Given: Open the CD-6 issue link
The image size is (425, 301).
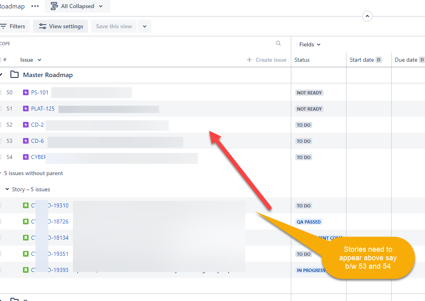Looking at the screenshot, I should (x=37, y=141).
